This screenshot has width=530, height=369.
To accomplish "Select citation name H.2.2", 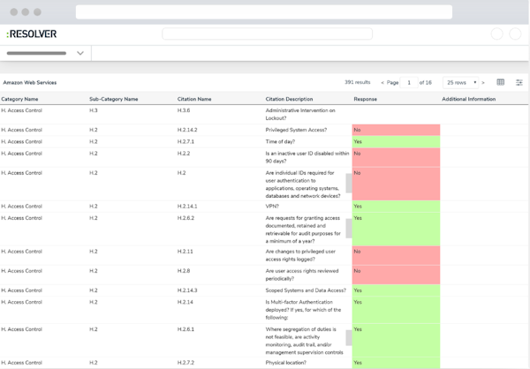I will pyautogui.click(x=184, y=154).
